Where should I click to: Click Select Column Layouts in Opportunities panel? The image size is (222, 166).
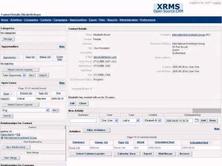[x=20, y=70]
